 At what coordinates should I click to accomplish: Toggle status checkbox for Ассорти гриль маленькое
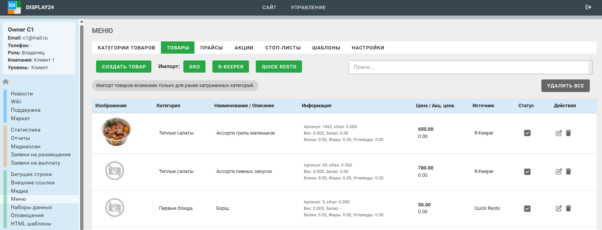[x=527, y=133]
